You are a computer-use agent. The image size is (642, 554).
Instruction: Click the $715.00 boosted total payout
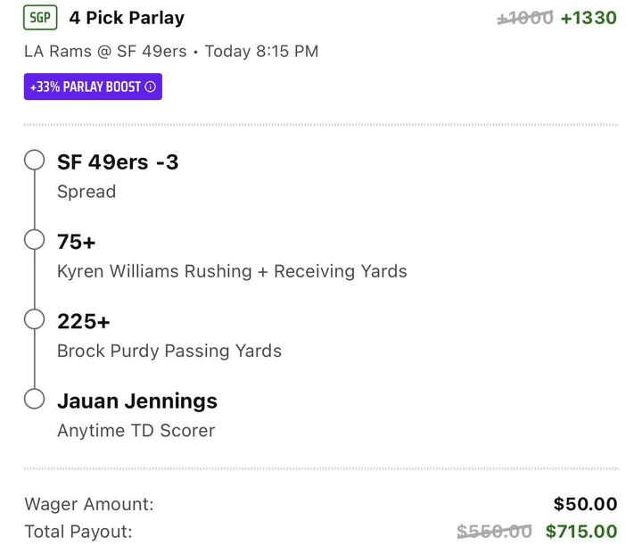[x=581, y=532]
